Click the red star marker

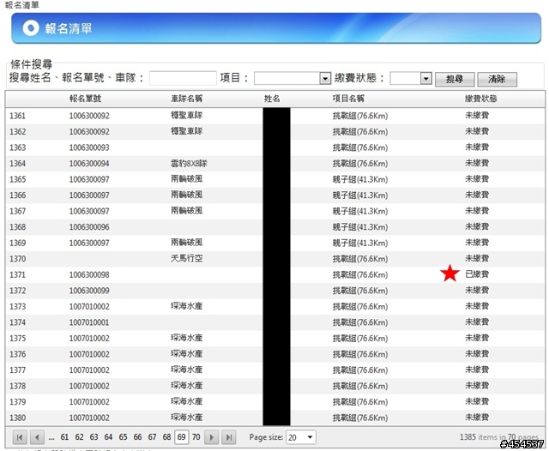point(449,274)
